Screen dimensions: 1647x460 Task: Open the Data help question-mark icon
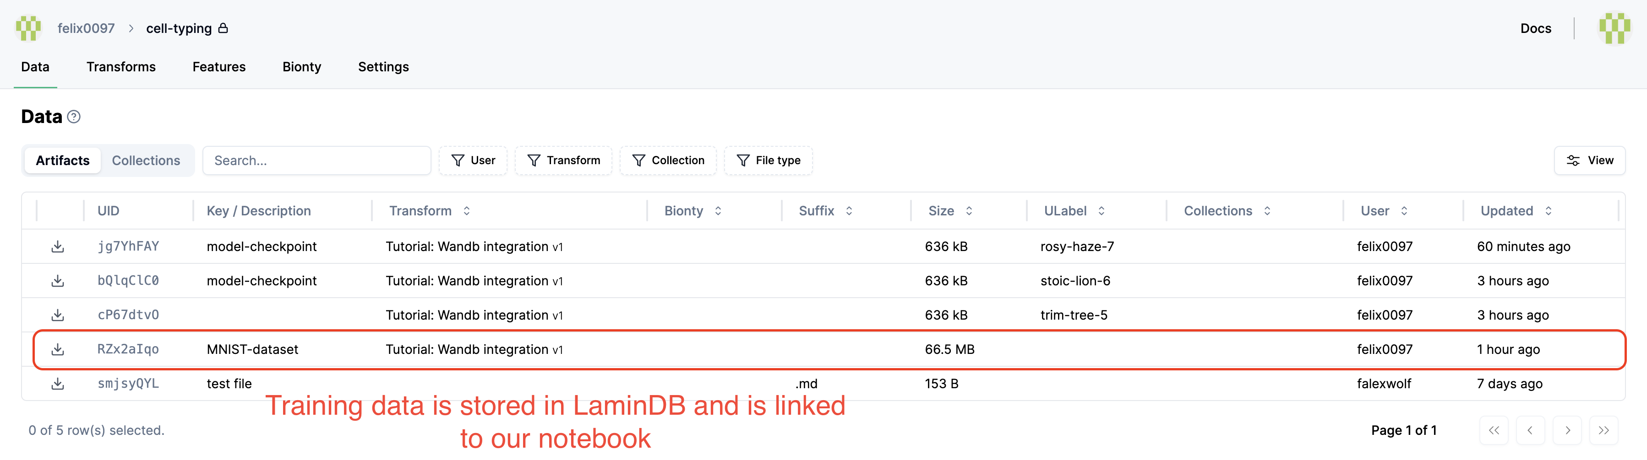click(x=74, y=117)
